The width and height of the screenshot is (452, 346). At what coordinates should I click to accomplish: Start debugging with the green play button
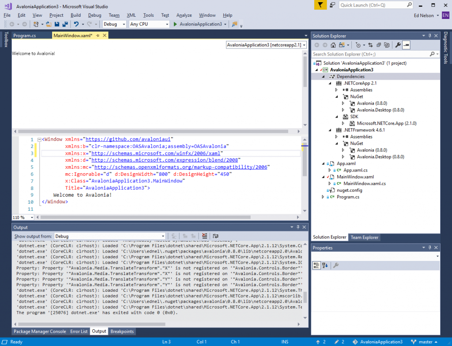[x=175, y=24]
